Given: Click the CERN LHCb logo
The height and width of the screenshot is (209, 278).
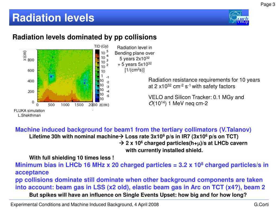Looking at the screenshot, I should [x=239, y=17].
